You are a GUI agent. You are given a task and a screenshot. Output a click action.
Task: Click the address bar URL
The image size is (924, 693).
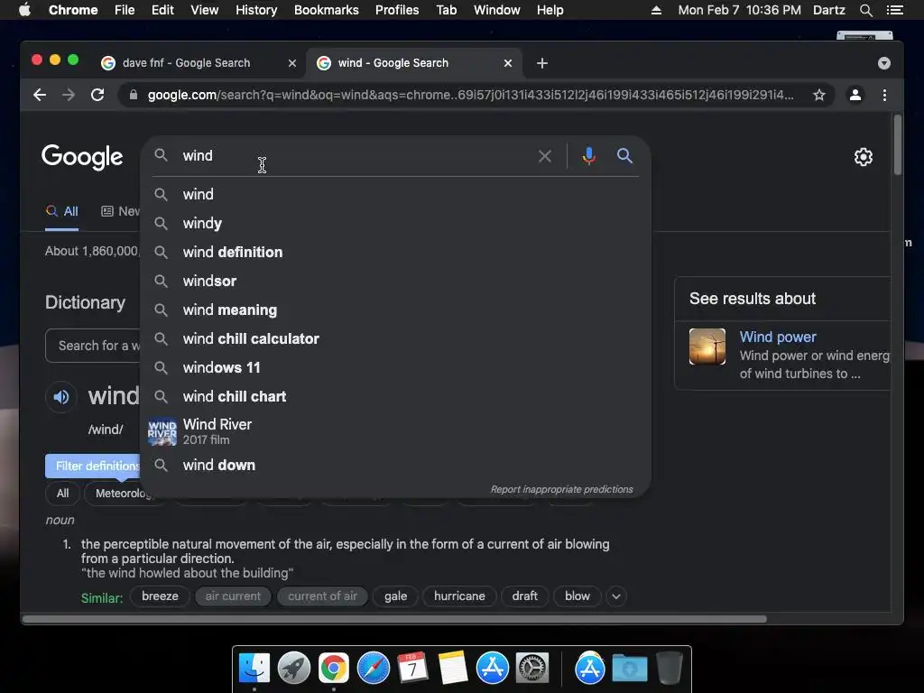point(470,95)
